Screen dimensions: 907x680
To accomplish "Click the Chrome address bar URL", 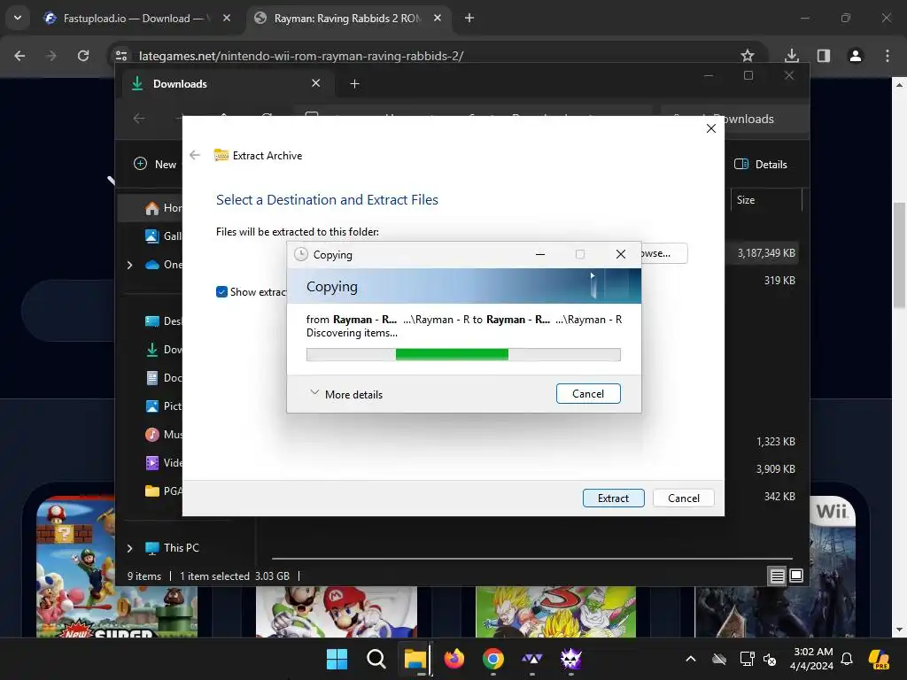I will [301, 56].
